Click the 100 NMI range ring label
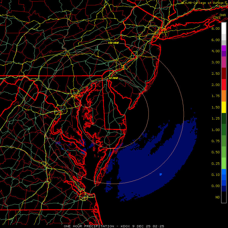The width and height of the screenshot is (228, 228). tap(113, 43)
